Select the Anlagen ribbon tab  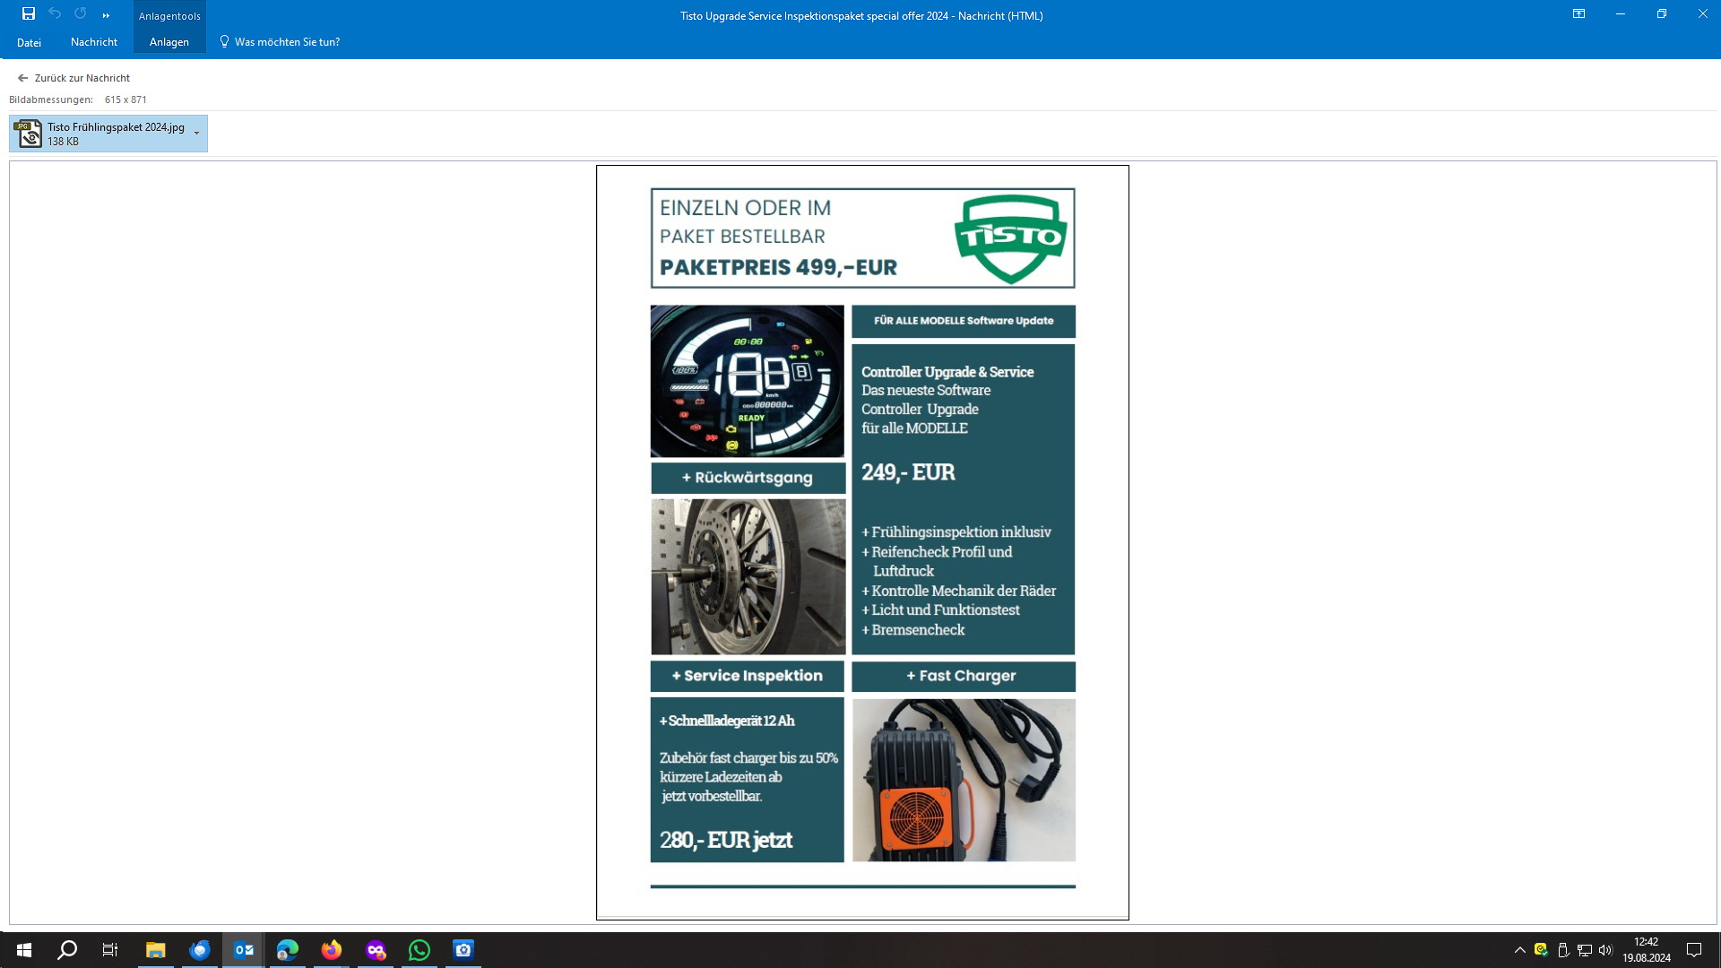pos(169,42)
